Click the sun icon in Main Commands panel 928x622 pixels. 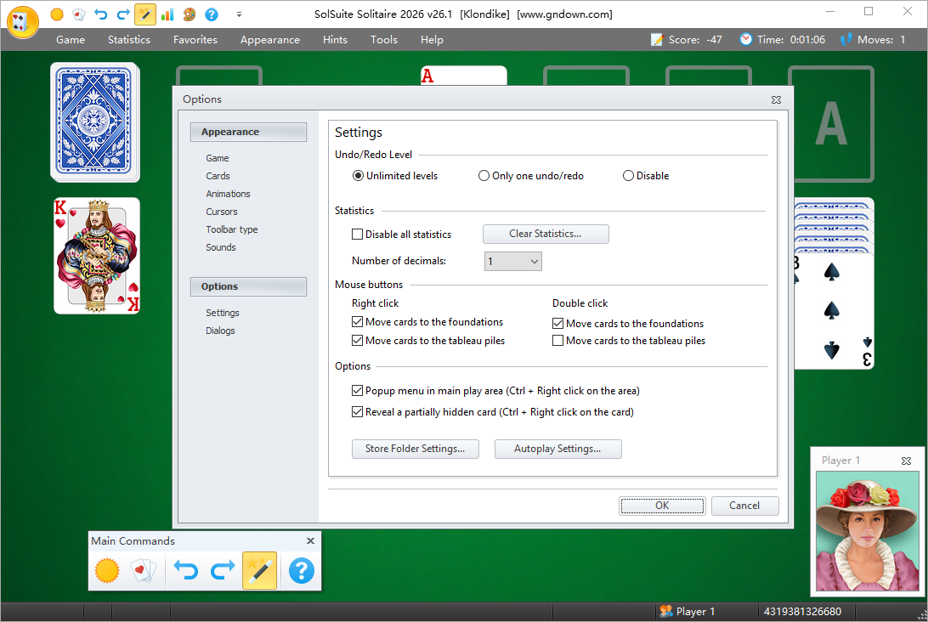(x=107, y=570)
